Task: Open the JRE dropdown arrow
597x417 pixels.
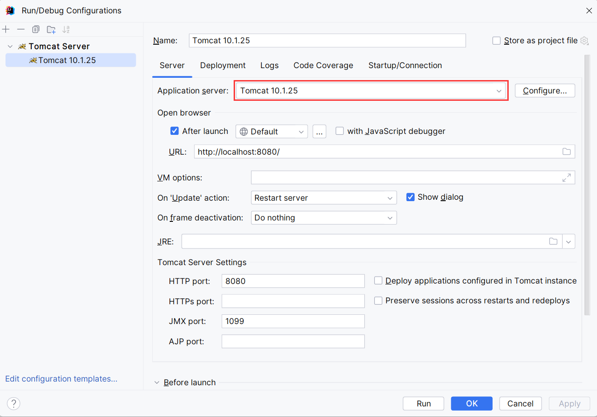Action: point(569,241)
